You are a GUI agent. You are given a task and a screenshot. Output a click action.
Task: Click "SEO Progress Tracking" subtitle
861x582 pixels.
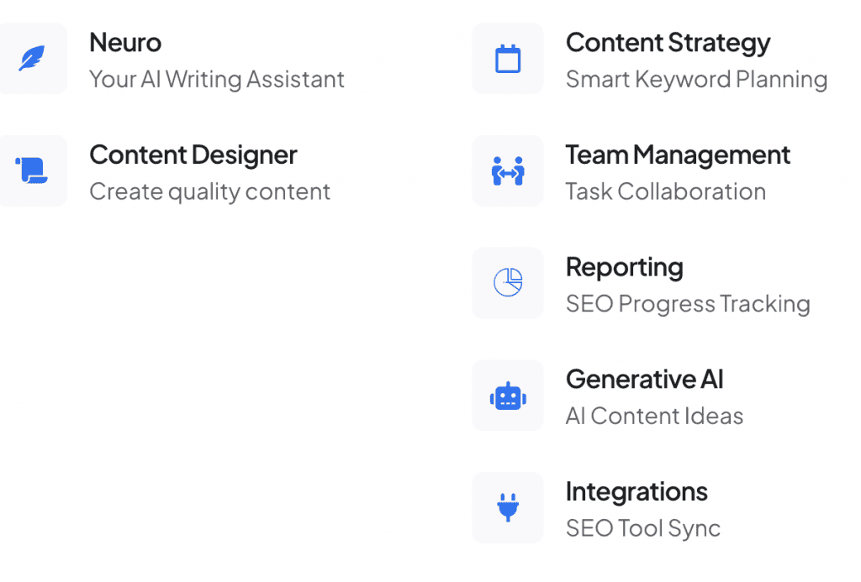pyautogui.click(x=688, y=303)
